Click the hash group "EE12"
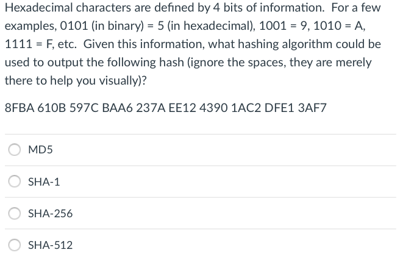 182,108
